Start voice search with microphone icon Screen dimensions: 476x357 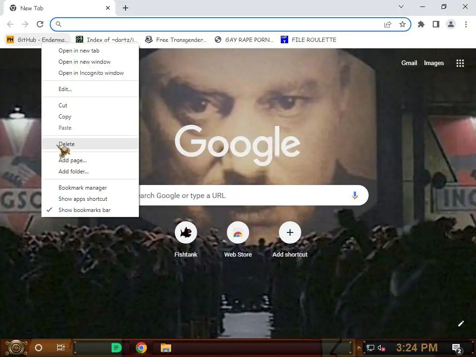(355, 196)
